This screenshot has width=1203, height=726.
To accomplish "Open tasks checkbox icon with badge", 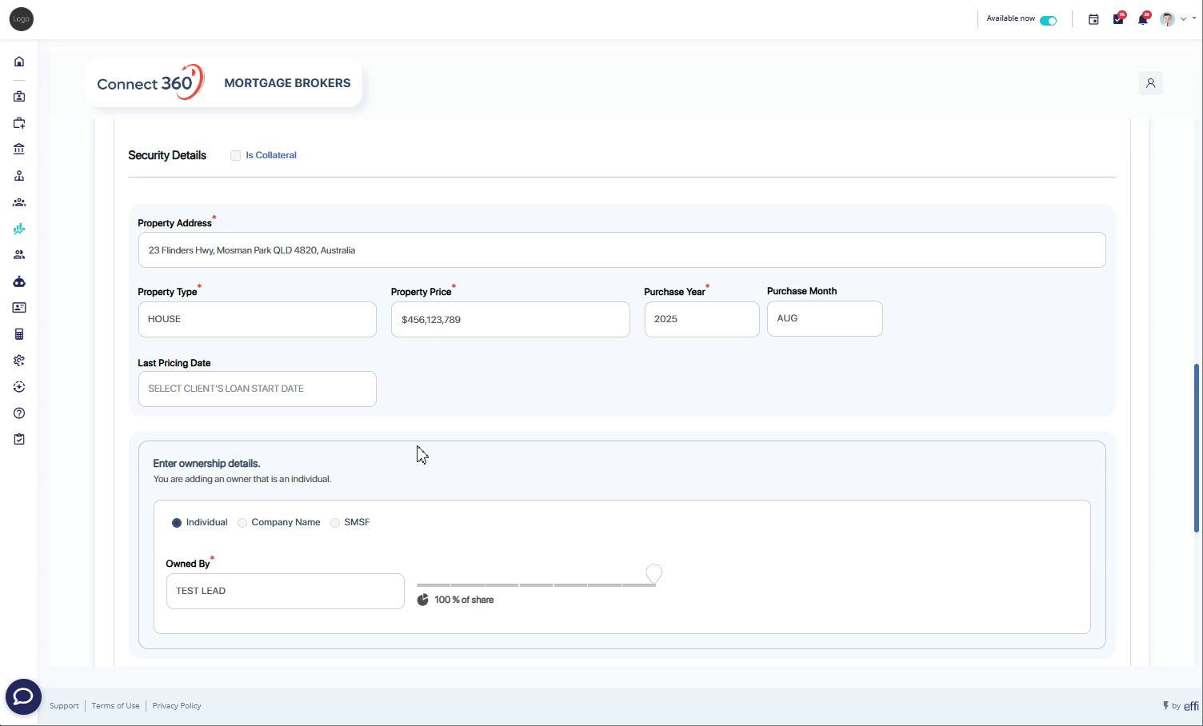I will coord(1118,19).
